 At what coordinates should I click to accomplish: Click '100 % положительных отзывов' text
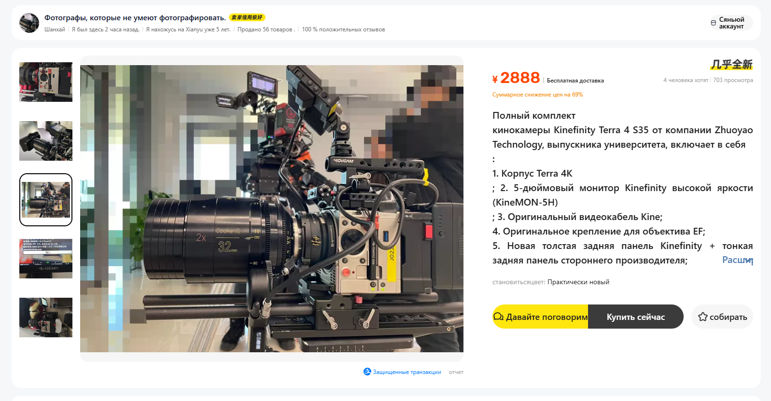coord(344,29)
